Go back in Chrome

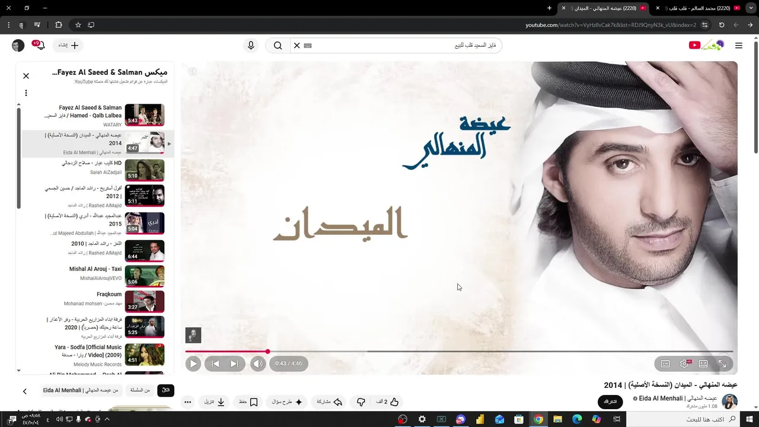[x=750, y=25]
